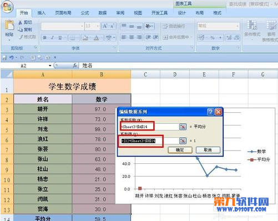
Task: Switch to the 数据 ribbon tab
Action: click(x=103, y=13)
